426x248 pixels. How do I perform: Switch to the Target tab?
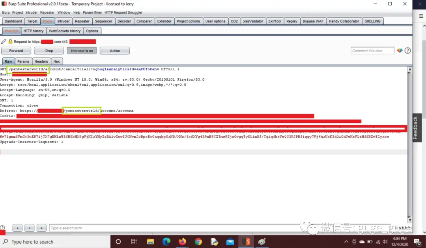pos(32,21)
